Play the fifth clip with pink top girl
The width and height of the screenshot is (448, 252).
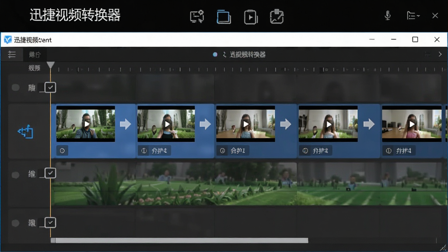pyautogui.click(x=412, y=124)
